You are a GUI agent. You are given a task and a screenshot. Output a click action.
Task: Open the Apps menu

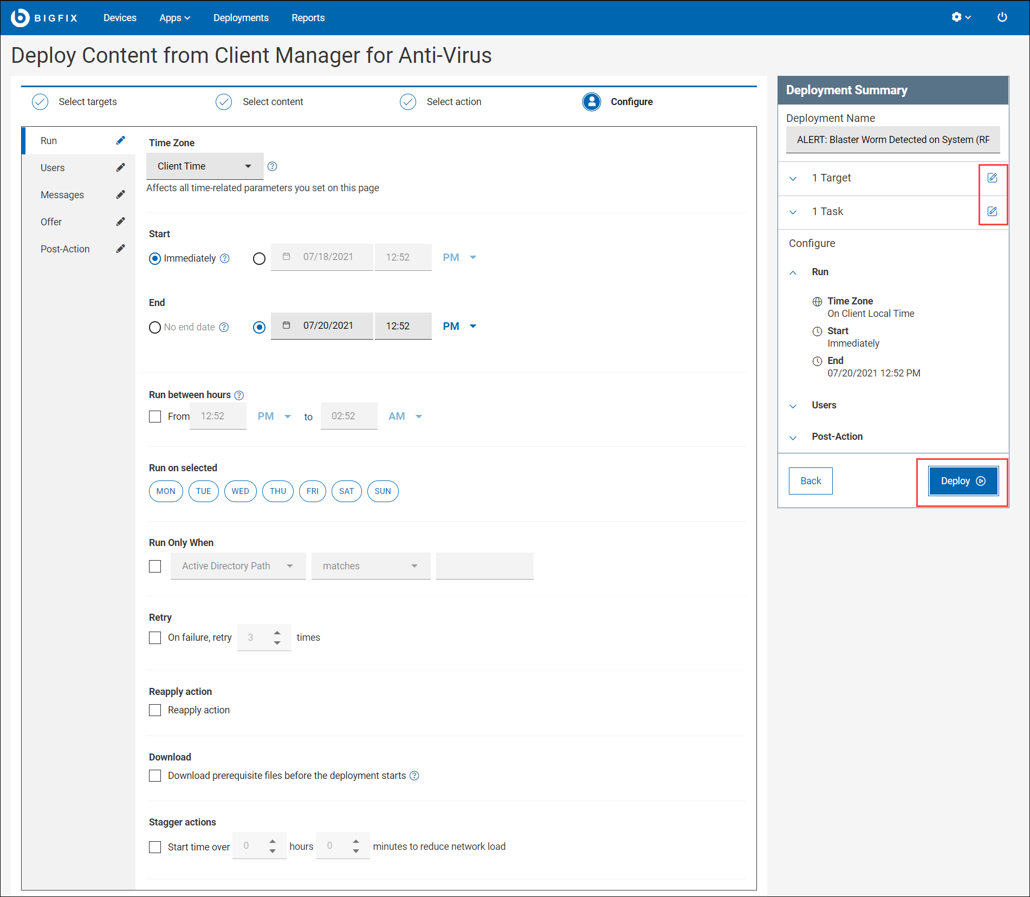(x=174, y=18)
